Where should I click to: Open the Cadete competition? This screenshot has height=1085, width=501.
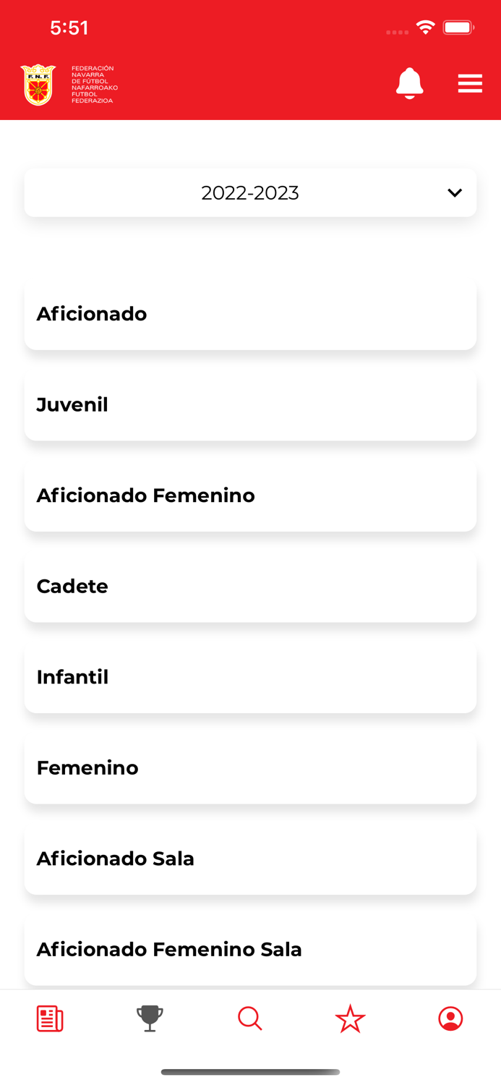click(250, 586)
